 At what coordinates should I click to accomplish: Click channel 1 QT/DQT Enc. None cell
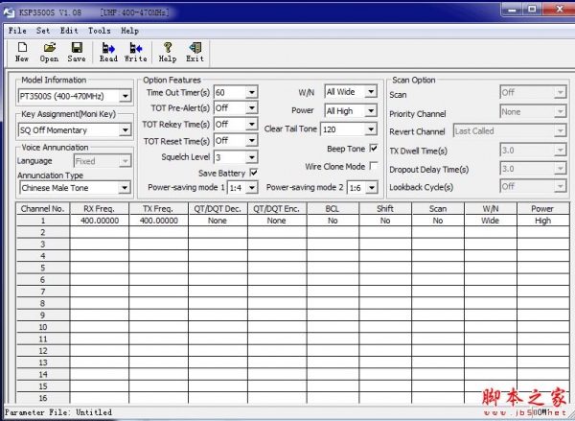(x=277, y=221)
